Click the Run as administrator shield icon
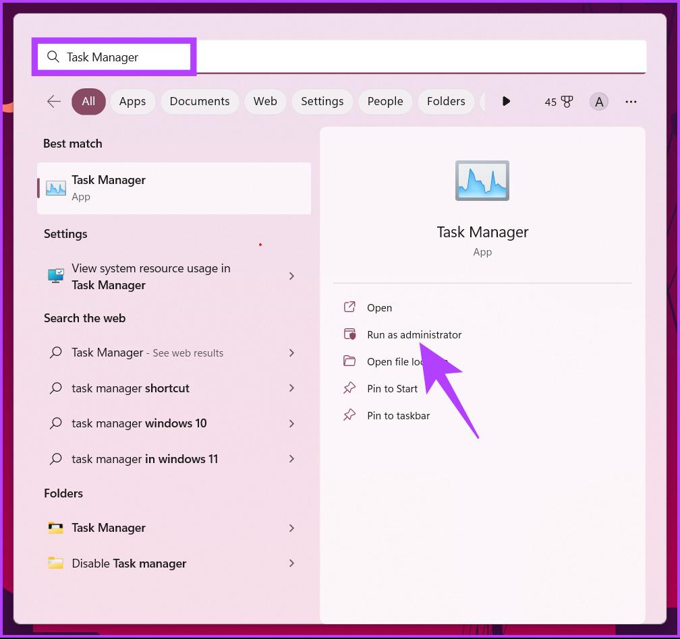680x639 pixels. pos(349,334)
